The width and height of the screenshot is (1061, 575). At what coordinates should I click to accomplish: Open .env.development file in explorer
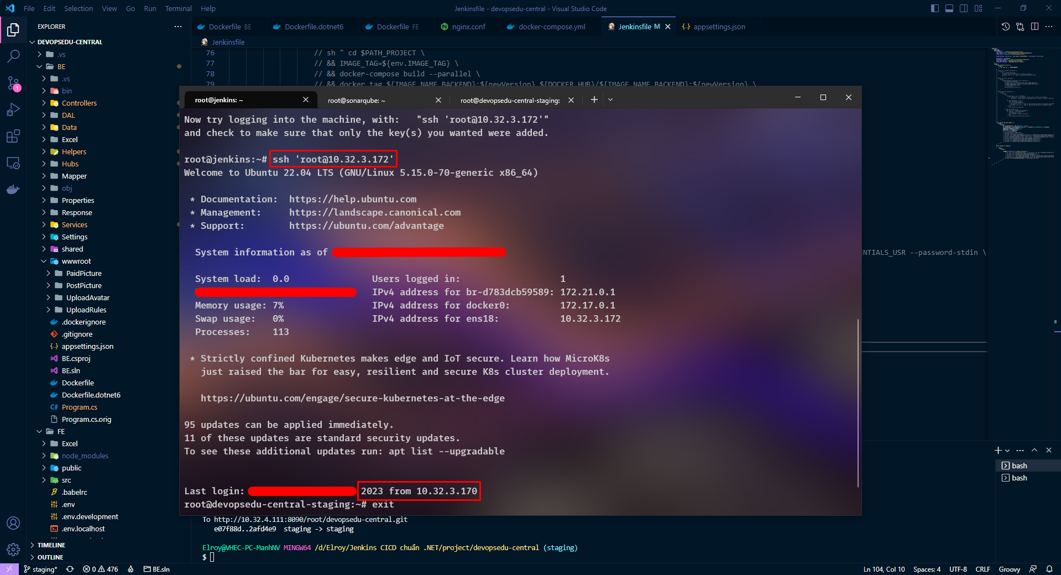tap(90, 516)
